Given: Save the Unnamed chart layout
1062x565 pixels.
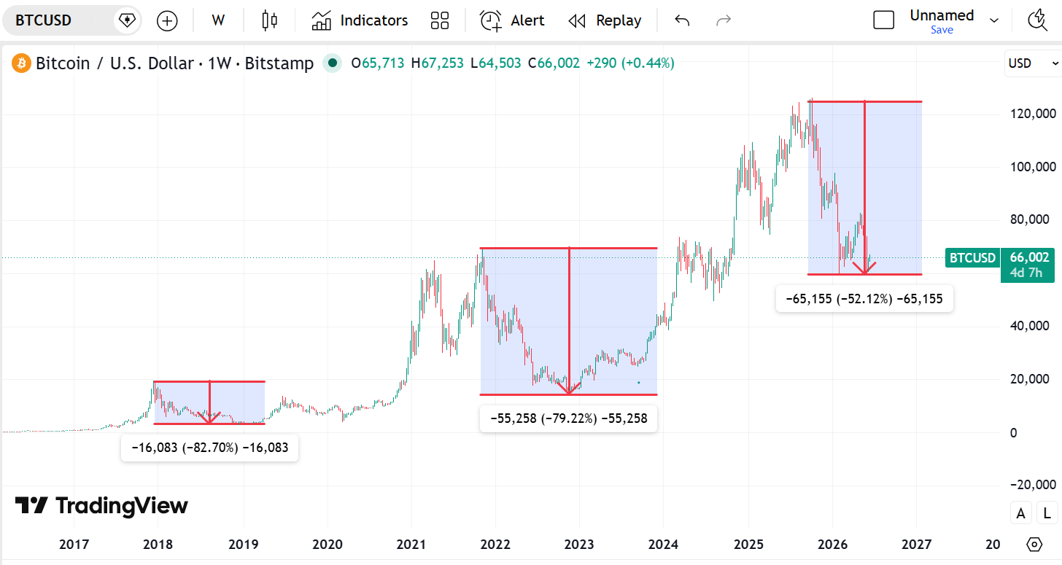Looking at the screenshot, I should (942, 30).
